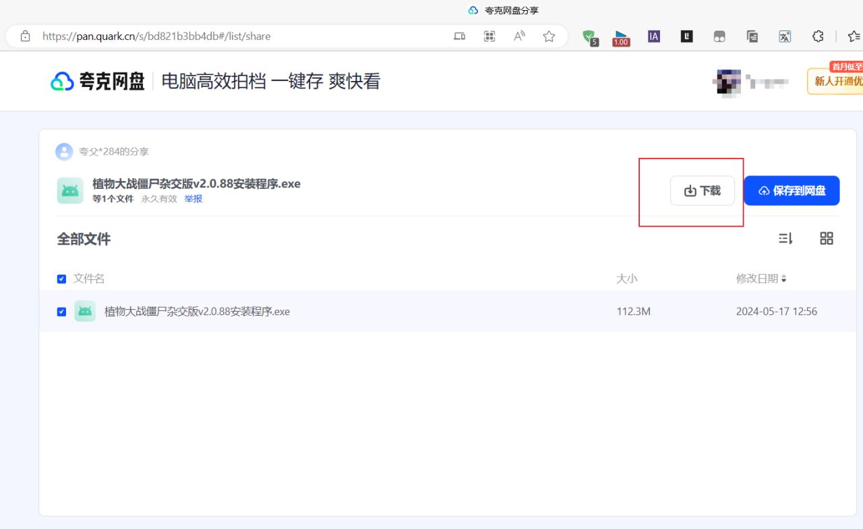Viewport: 863px width, 529px height.
Task: Open the extensions puzzle icon
Action: coord(818,36)
